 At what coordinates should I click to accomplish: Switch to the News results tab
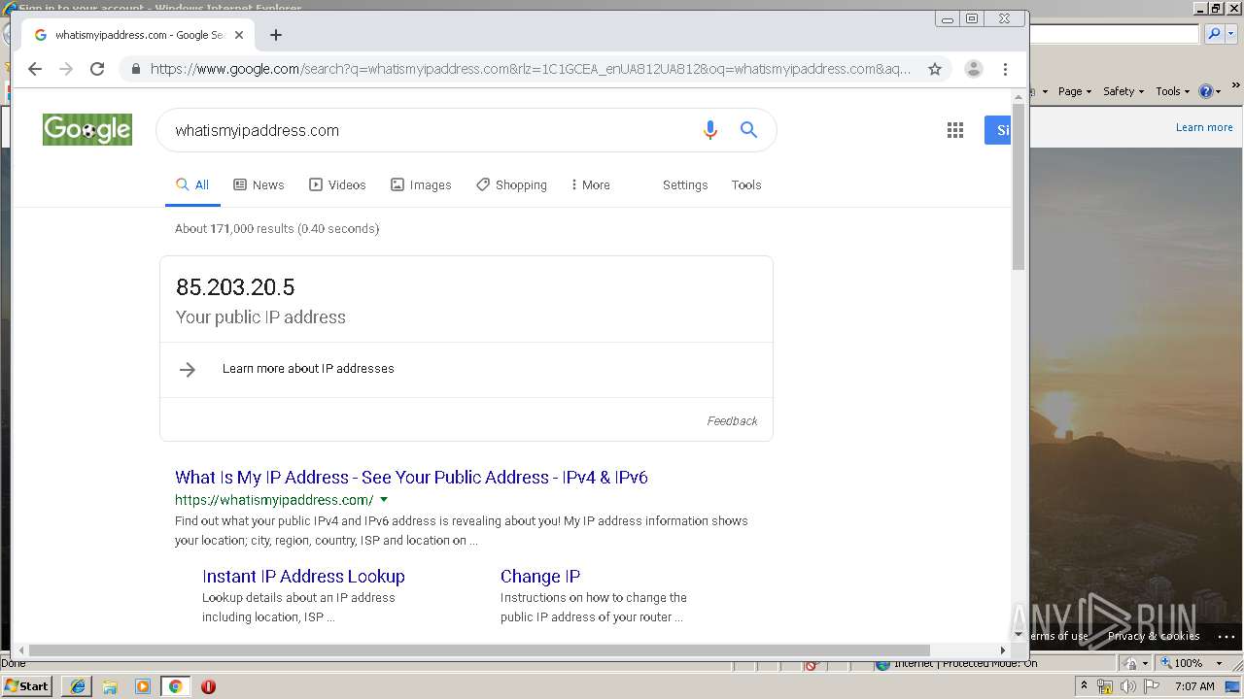point(259,184)
